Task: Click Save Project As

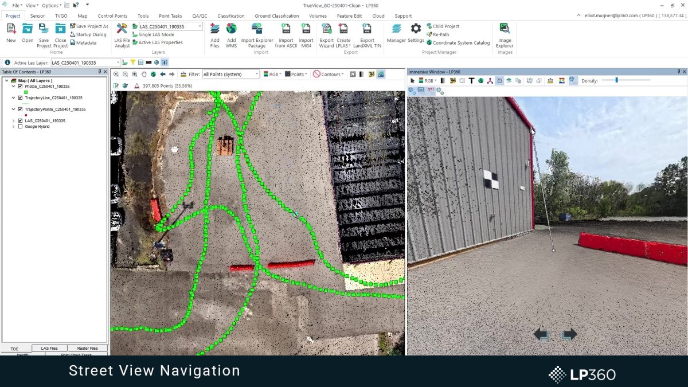Action: pyautogui.click(x=89, y=26)
